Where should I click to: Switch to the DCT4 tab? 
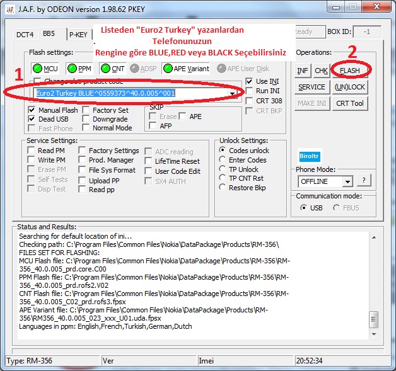[25, 35]
